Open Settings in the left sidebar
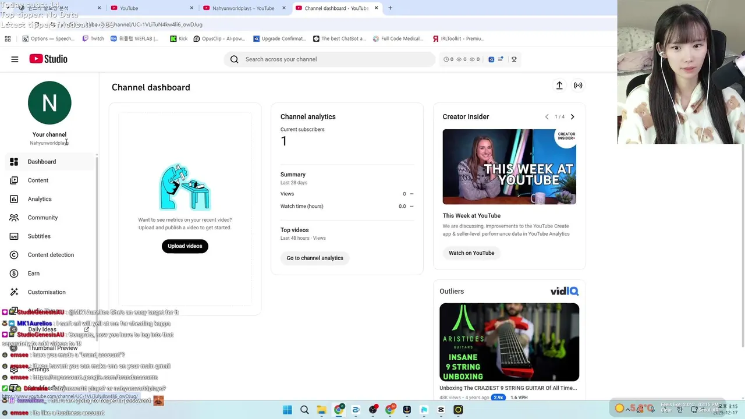The image size is (745, 419). pyautogui.click(x=49, y=370)
